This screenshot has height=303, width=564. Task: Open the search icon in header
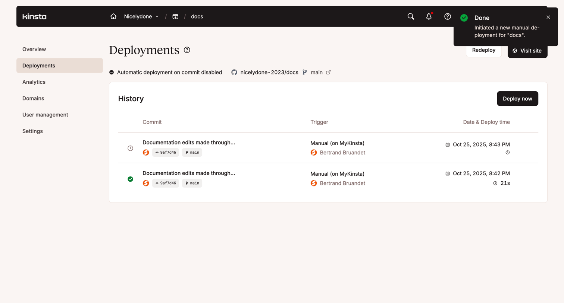pos(411,16)
